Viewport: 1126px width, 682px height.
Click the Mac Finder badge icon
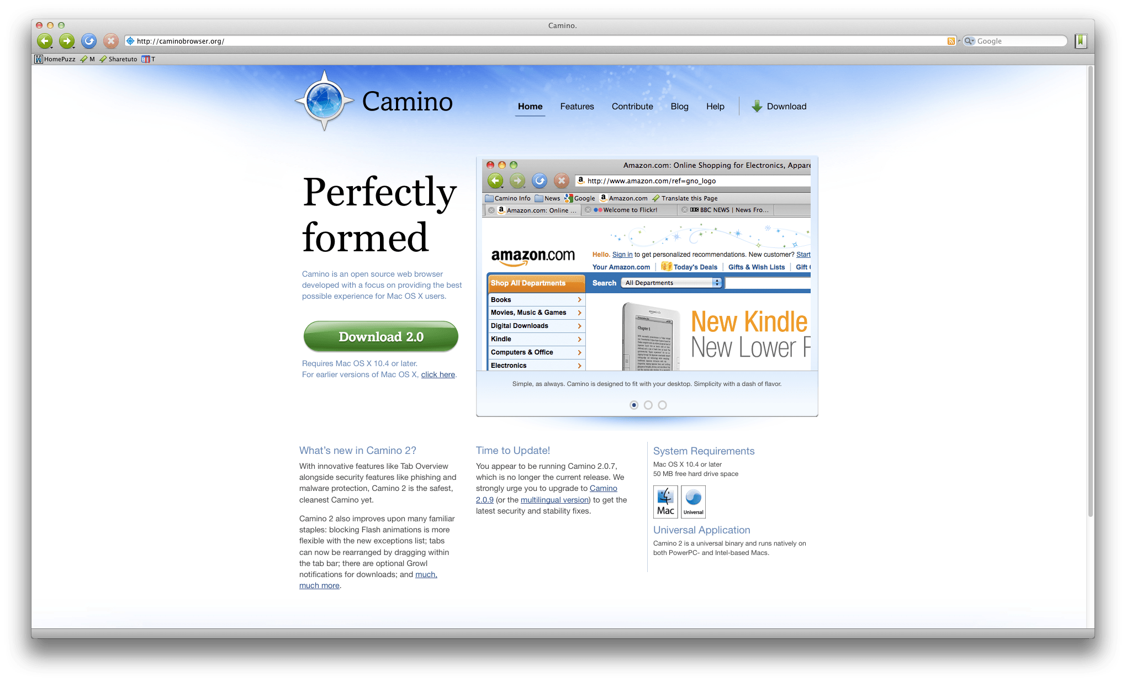coord(665,501)
